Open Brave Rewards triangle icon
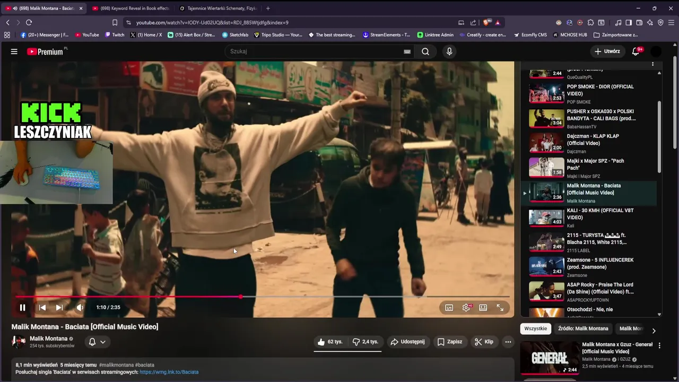This screenshot has width=679, height=382. (498, 22)
